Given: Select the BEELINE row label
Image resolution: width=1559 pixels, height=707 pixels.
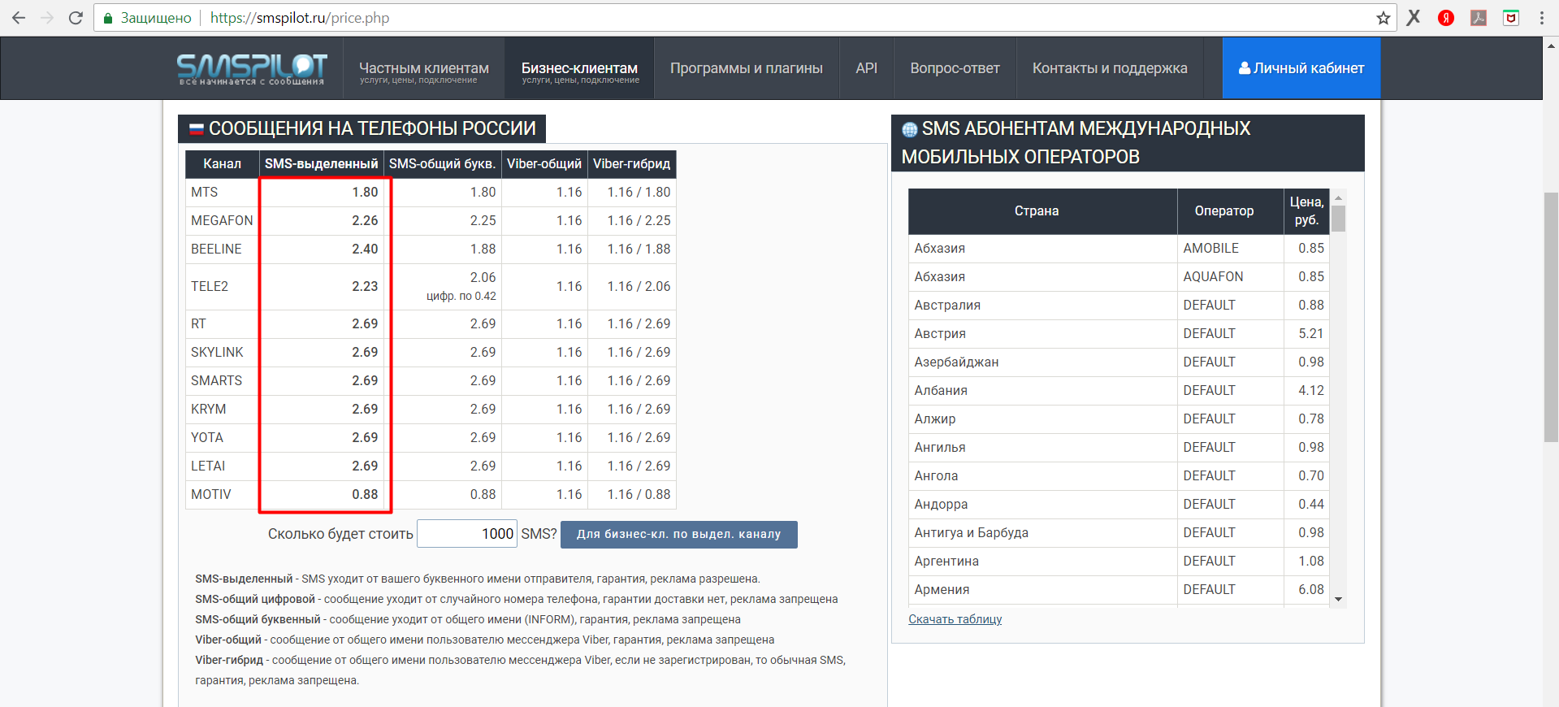Looking at the screenshot, I should (x=216, y=249).
